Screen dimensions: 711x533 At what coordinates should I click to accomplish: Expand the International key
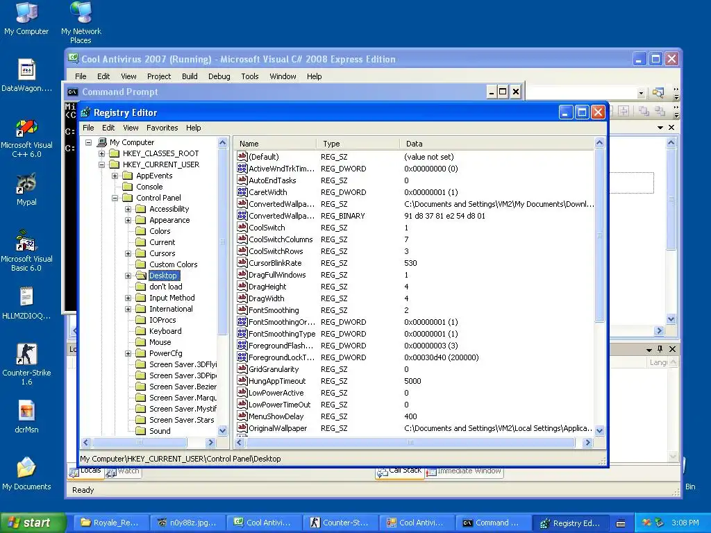coord(128,309)
